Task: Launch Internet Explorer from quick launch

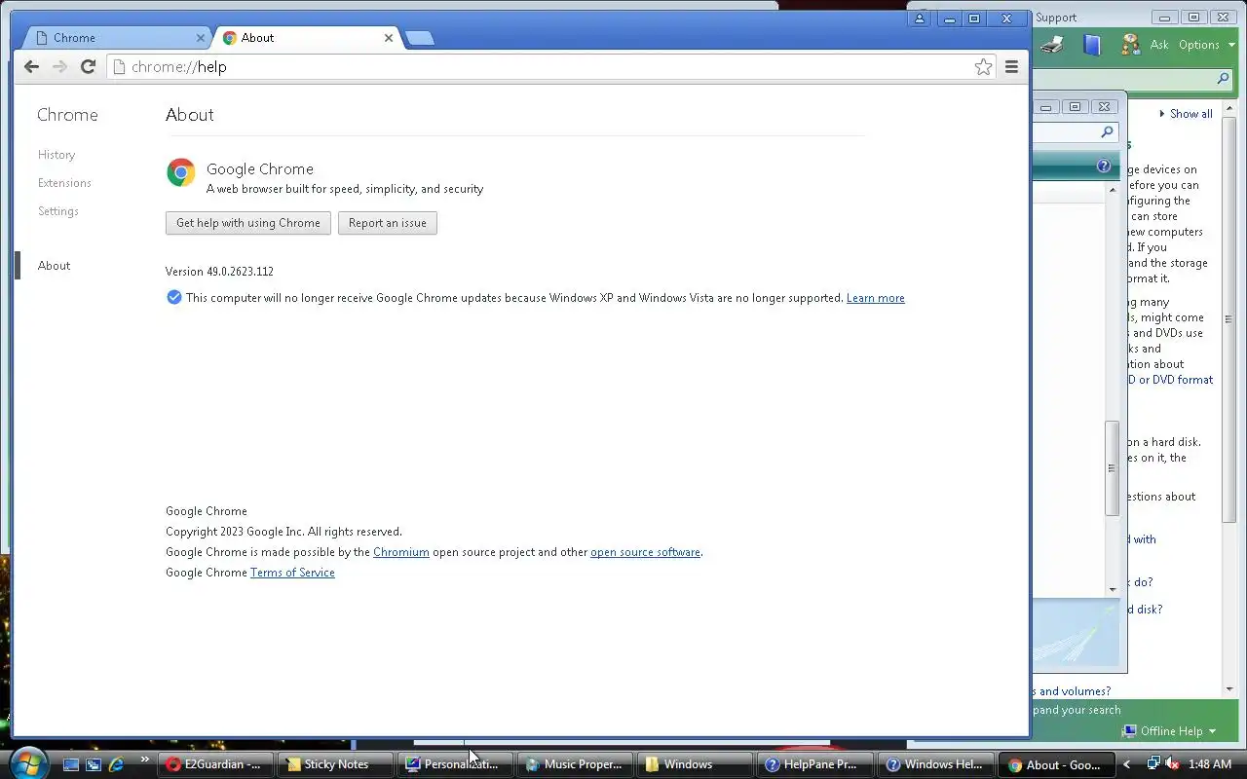Action: click(x=117, y=765)
